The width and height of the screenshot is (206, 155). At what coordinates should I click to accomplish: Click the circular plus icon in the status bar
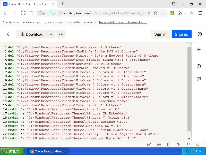(x=159, y=145)
